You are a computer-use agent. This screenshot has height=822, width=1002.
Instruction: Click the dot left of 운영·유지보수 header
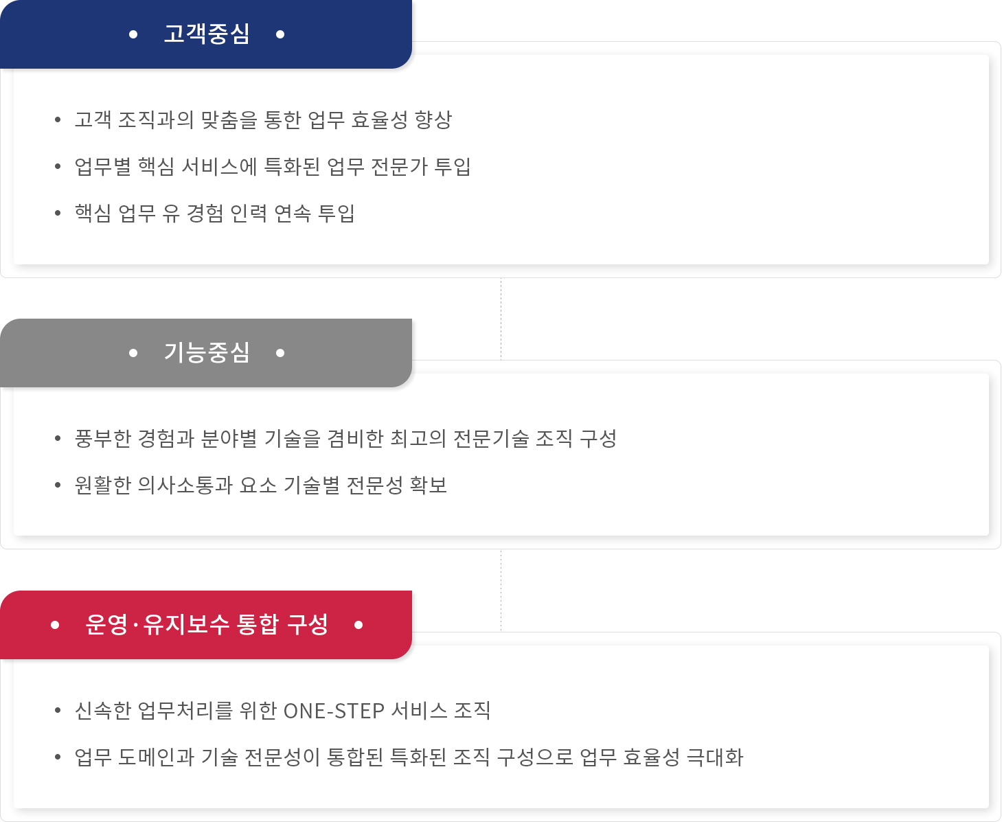[55, 625]
